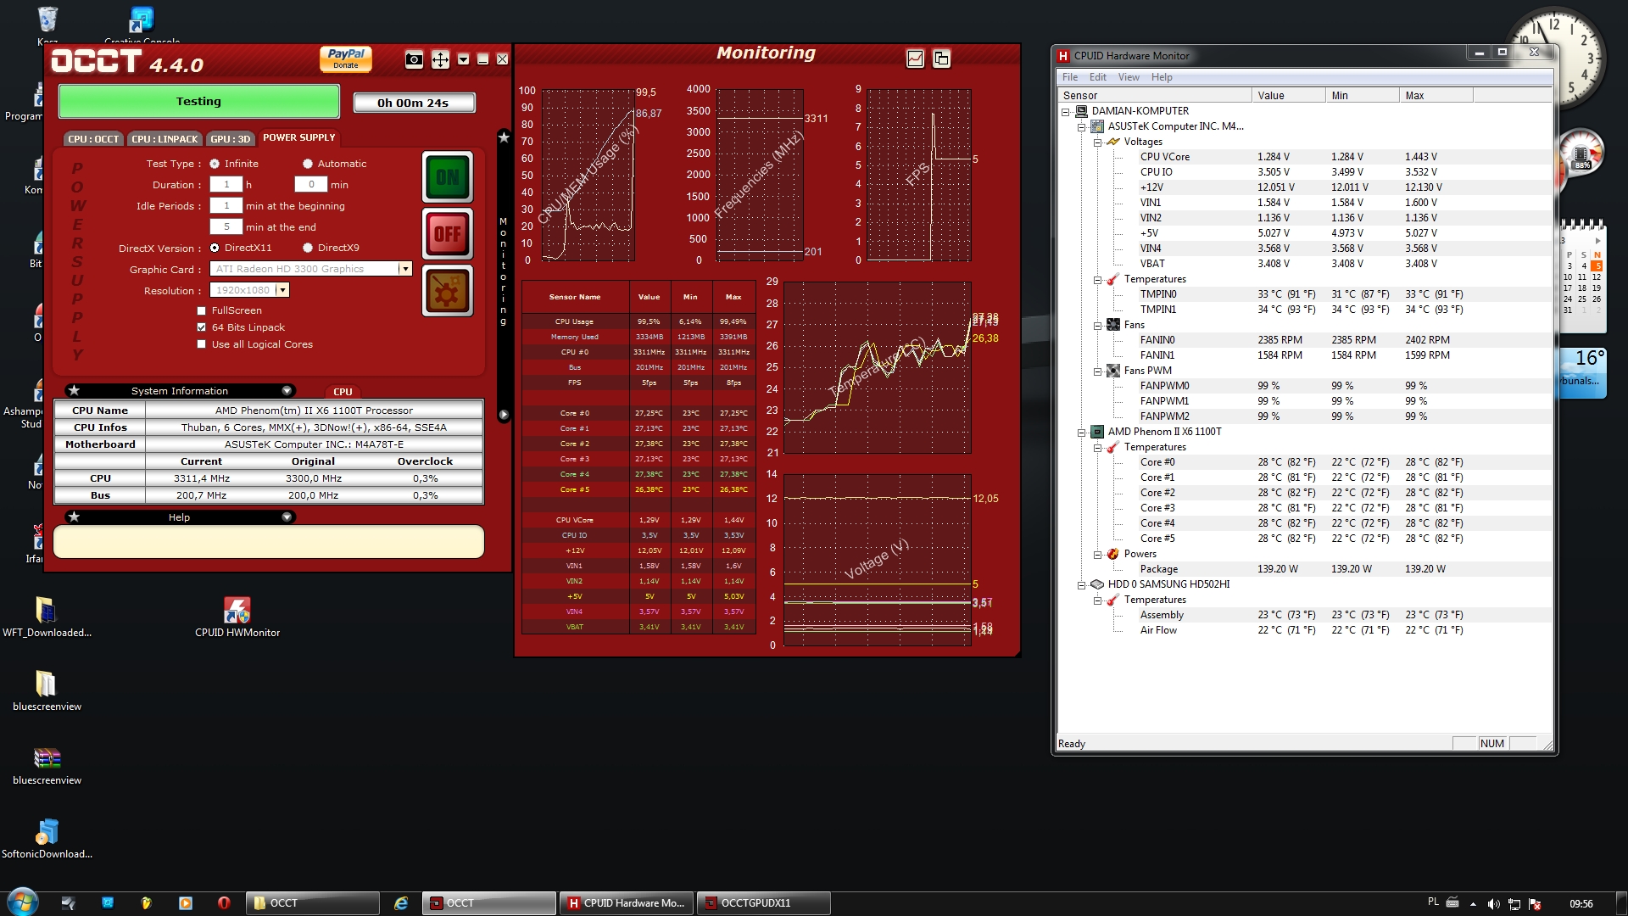This screenshot has height=916, width=1628.
Task: Open the WFT_Downloaded desktop folder
Action: 47,617
